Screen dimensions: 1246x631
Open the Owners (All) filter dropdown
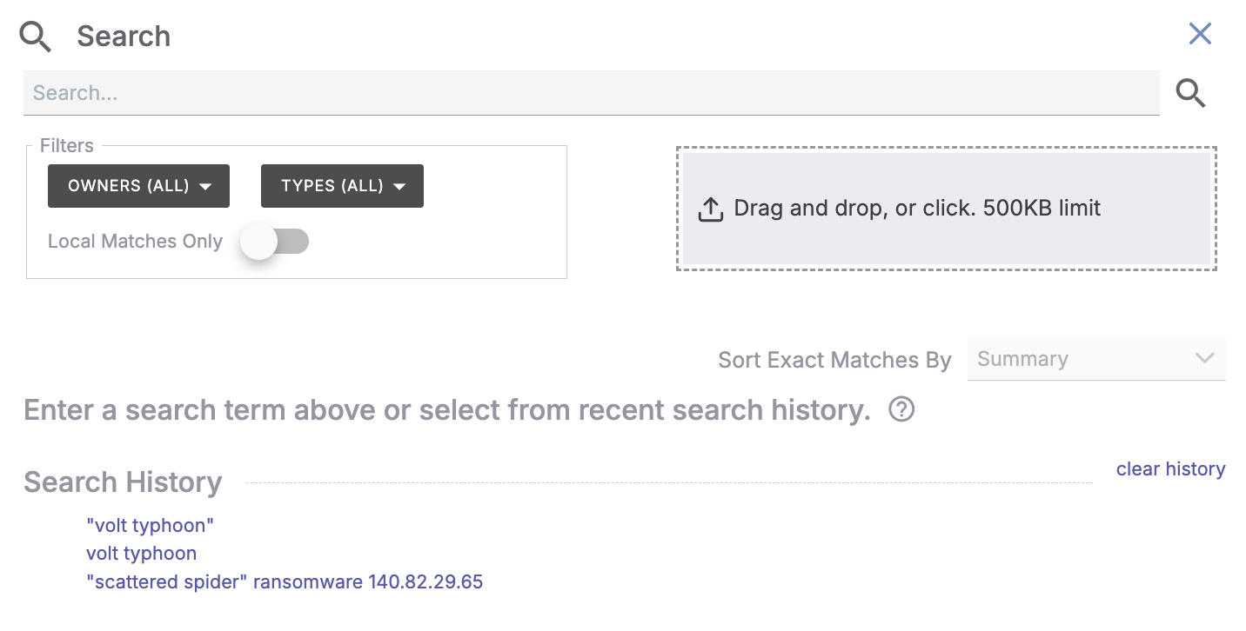click(x=138, y=186)
